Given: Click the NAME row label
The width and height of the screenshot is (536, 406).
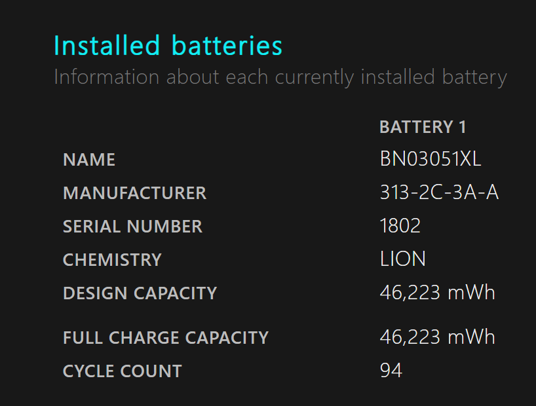Looking at the screenshot, I should click(x=89, y=160).
